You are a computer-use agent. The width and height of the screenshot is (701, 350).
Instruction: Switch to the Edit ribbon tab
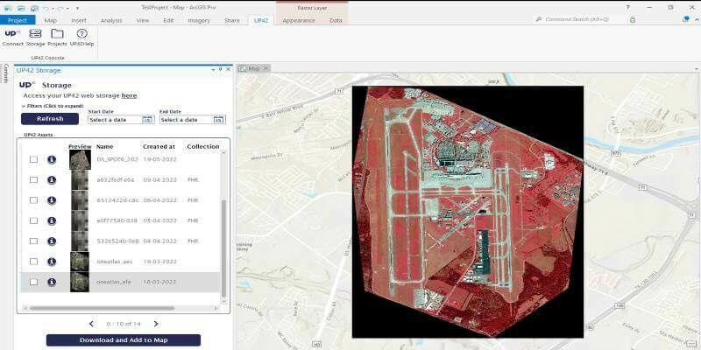click(168, 20)
